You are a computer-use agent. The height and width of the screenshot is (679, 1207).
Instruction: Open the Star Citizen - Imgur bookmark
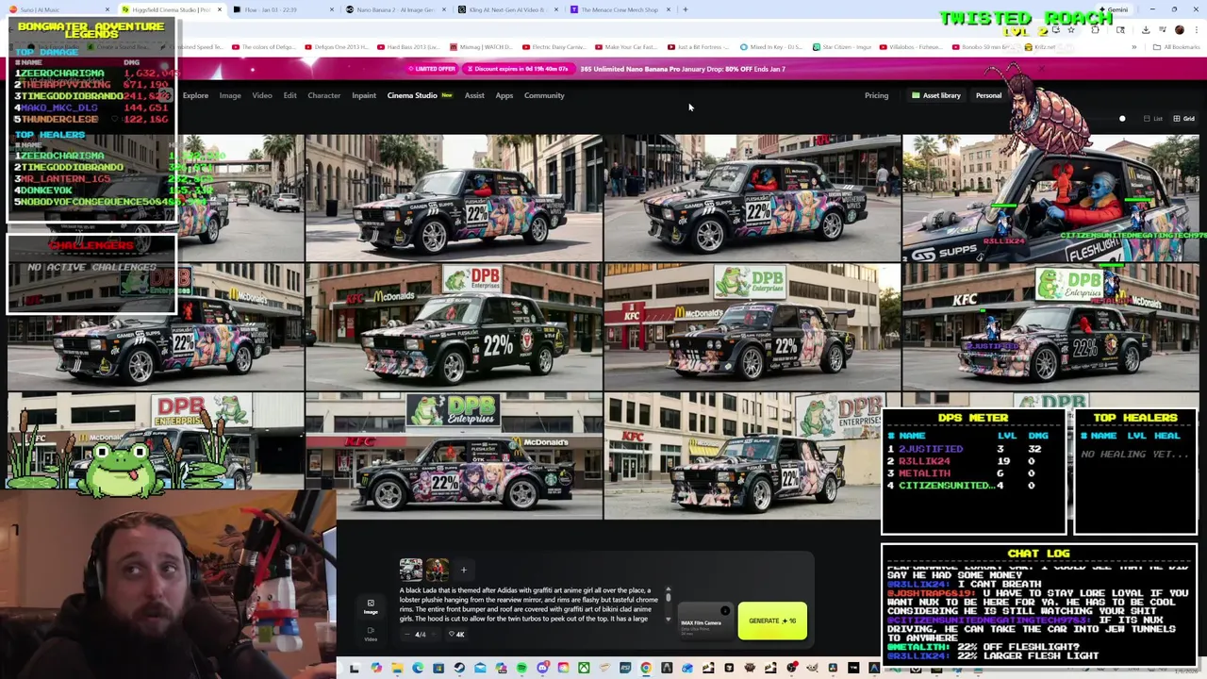coord(842,47)
